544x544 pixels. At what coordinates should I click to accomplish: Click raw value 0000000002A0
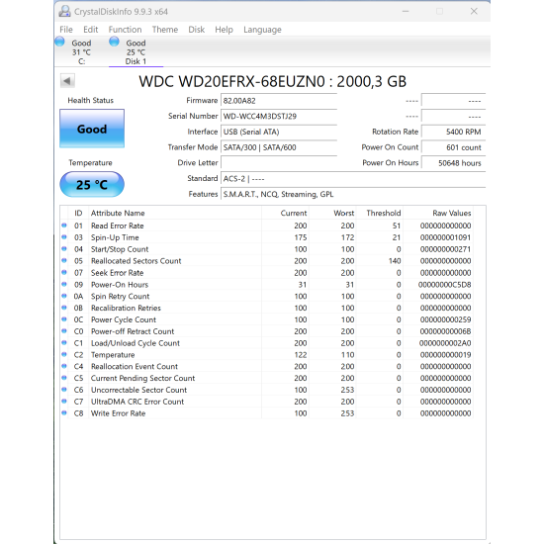point(445,343)
